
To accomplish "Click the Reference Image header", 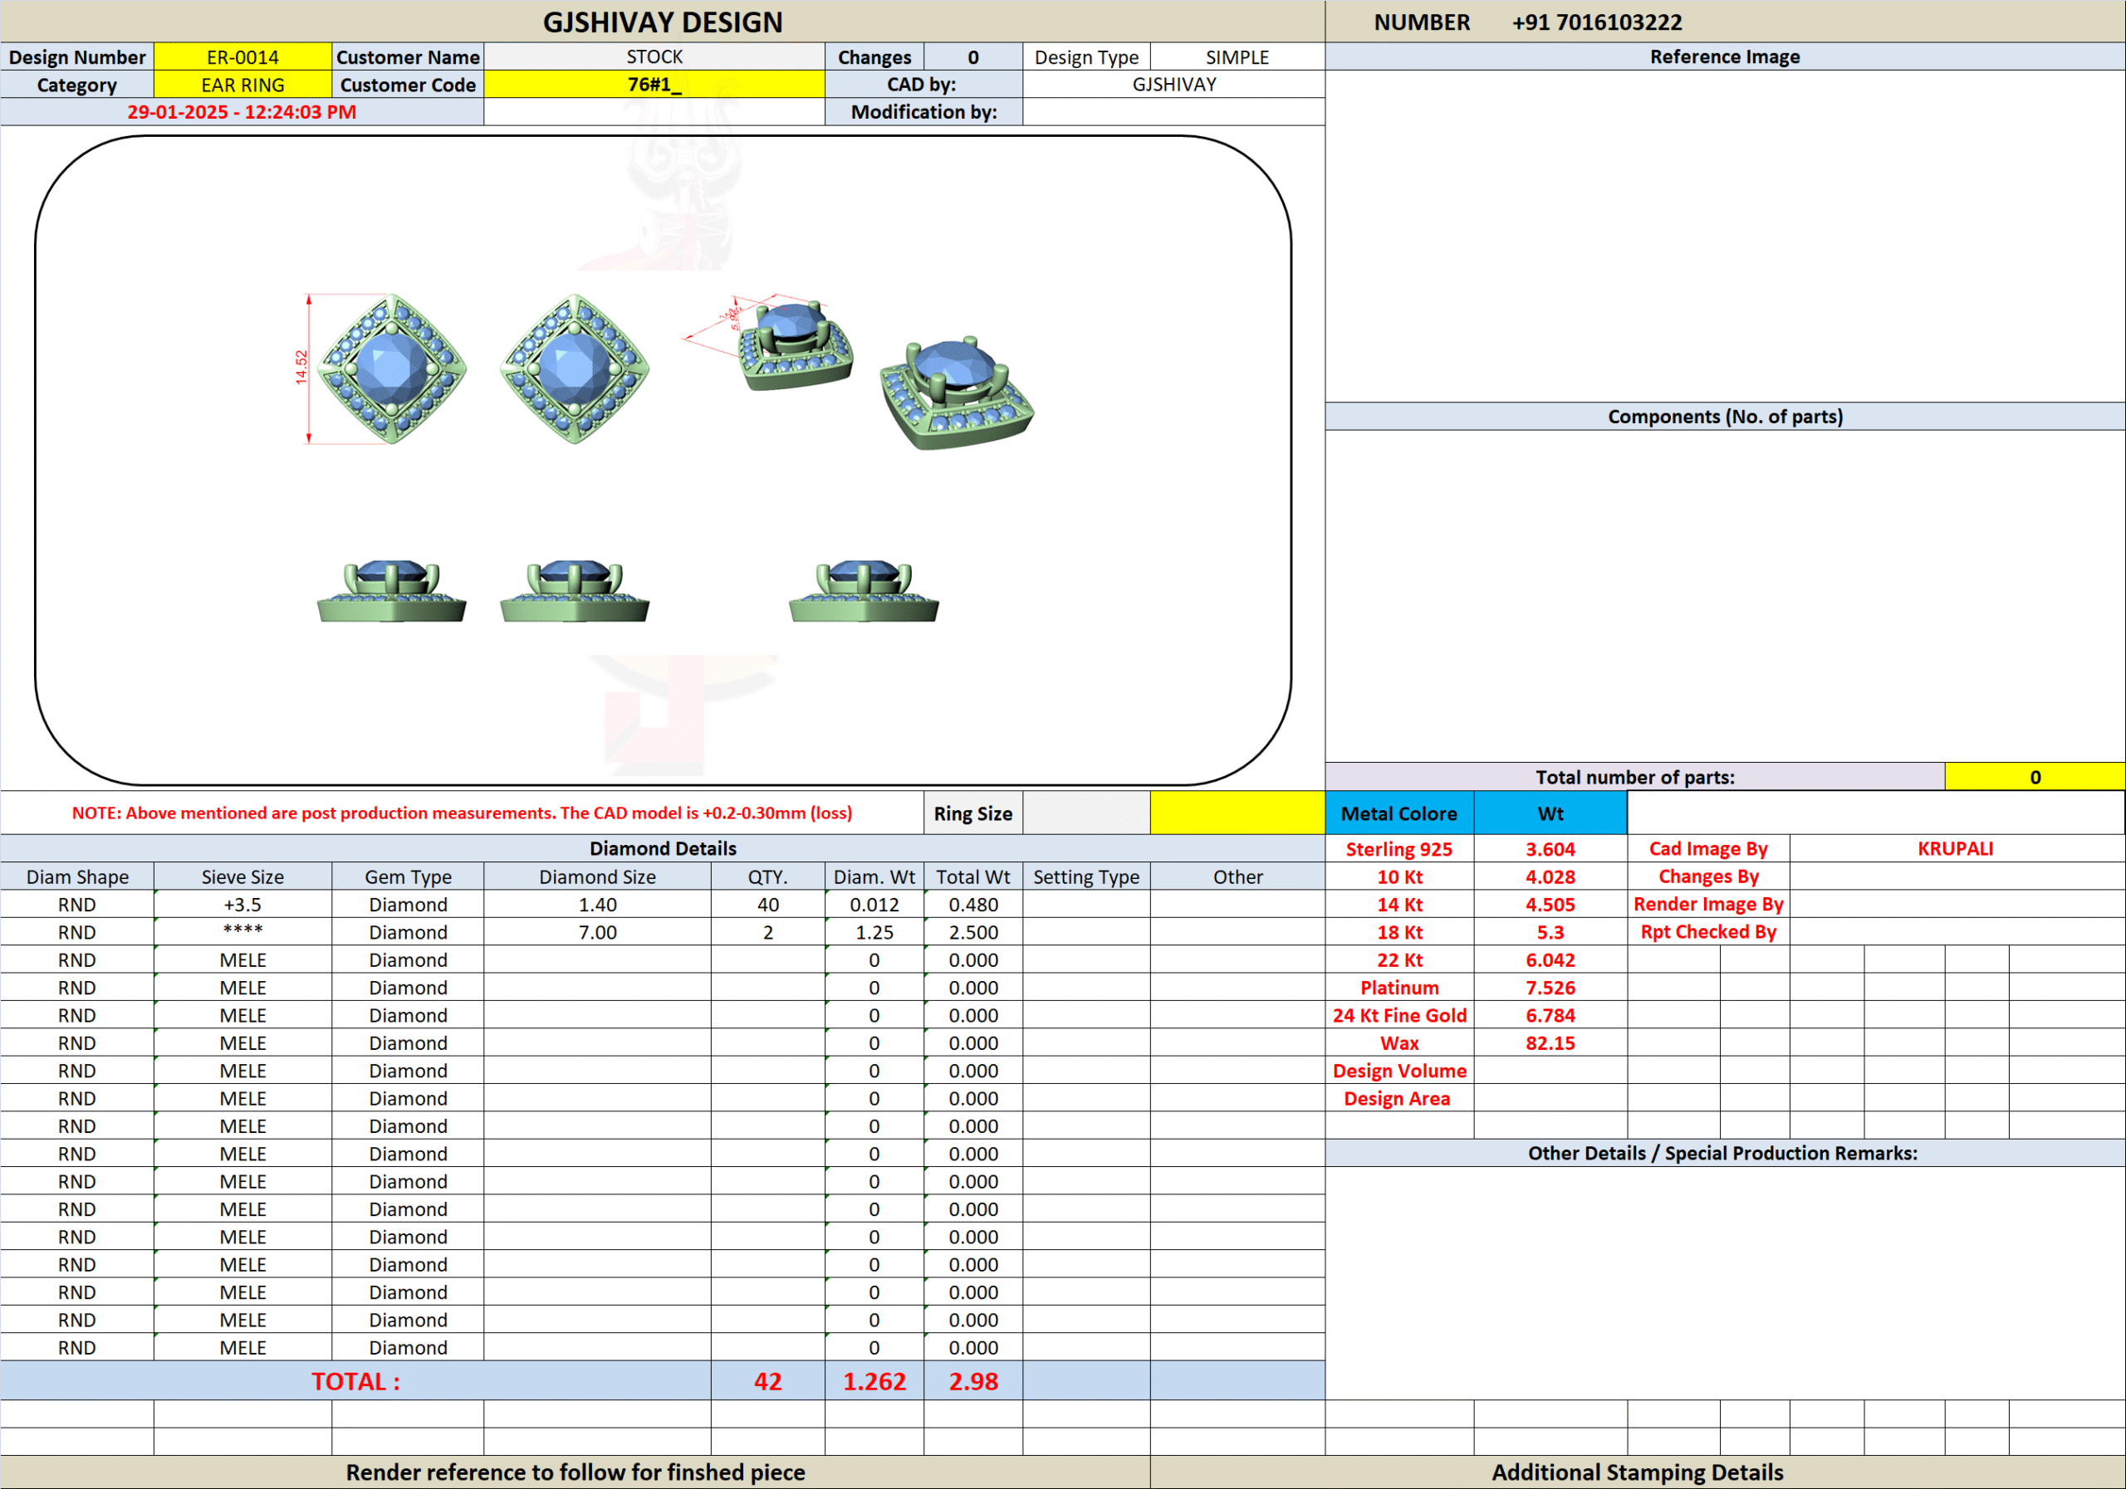I will pyautogui.click(x=1724, y=57).
